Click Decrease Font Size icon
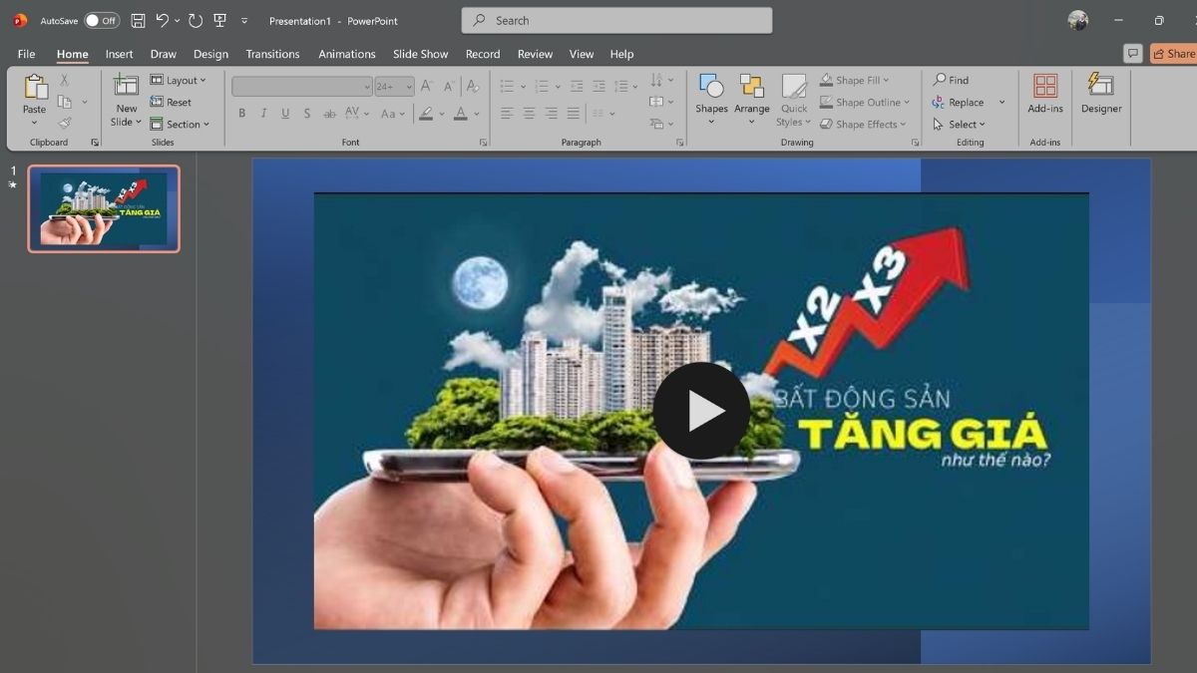Image resolution: width=1197 pixels, height=673 pixels. (x=448, y=87)
